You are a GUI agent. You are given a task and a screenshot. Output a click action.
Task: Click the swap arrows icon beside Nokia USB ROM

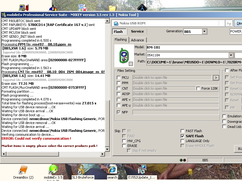pyautogui.click(x=229, y=24)
